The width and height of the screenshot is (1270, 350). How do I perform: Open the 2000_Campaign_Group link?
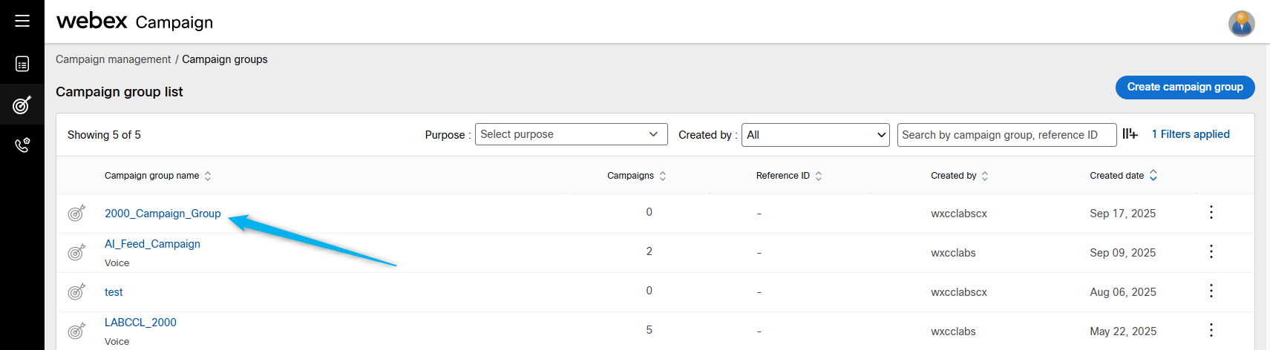coord(163,214)
